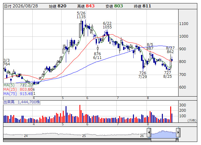
Task: Click the 始値 820 open price
Action: (x=58, y=6)
